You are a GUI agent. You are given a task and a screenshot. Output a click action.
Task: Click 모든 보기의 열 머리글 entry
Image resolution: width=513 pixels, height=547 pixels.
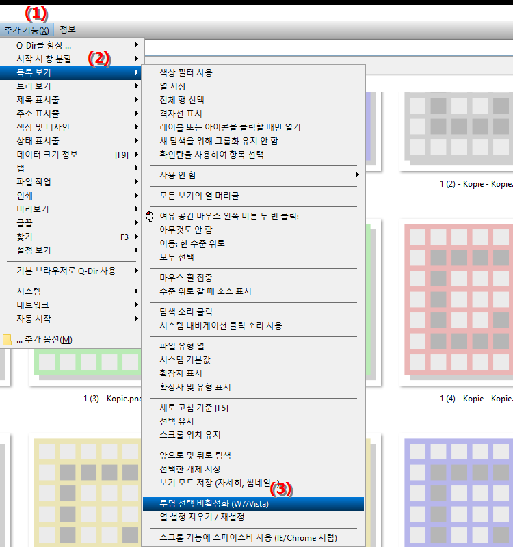(253, 196)
